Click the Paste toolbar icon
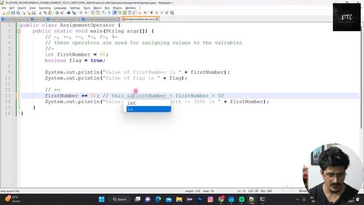This screenshot has width=364, height=205. coord(50,13)
